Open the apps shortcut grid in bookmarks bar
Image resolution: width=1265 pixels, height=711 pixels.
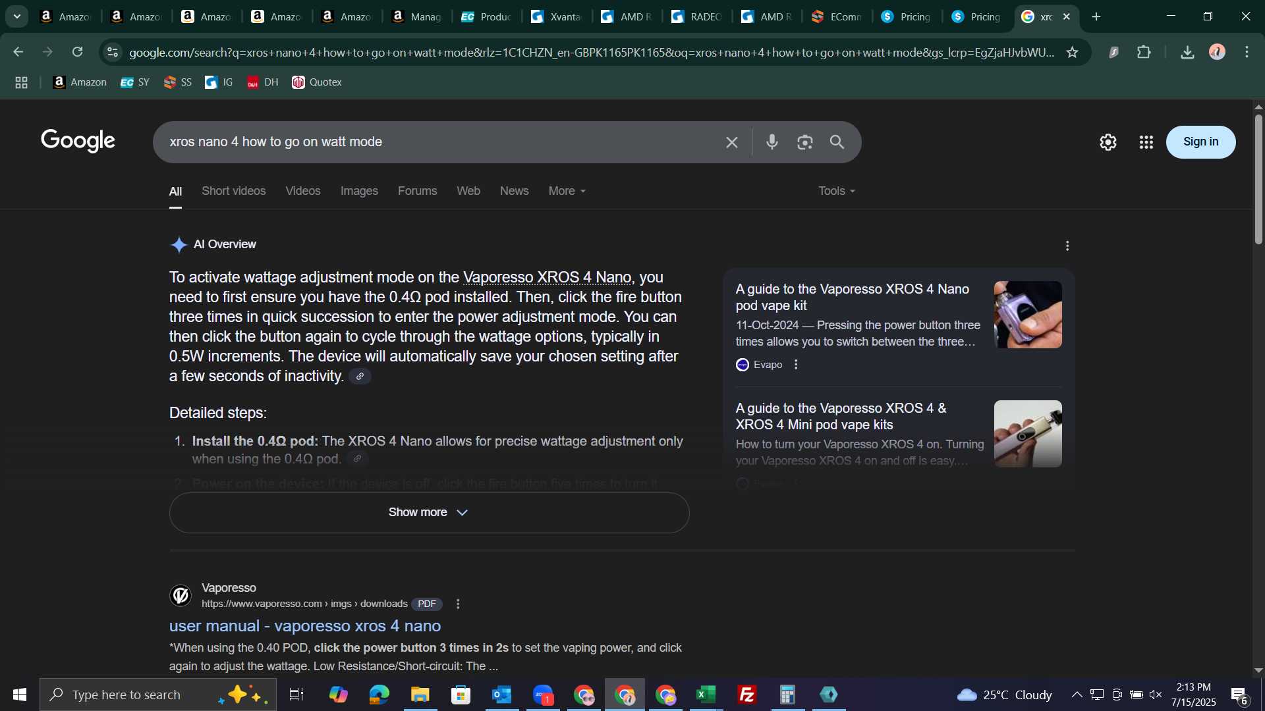(21, 82)
